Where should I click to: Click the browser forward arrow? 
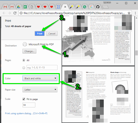(9, 13)
